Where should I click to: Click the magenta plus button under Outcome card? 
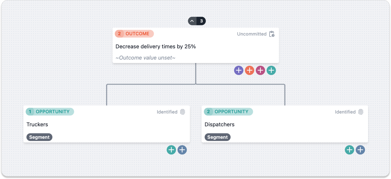point(260,70)
